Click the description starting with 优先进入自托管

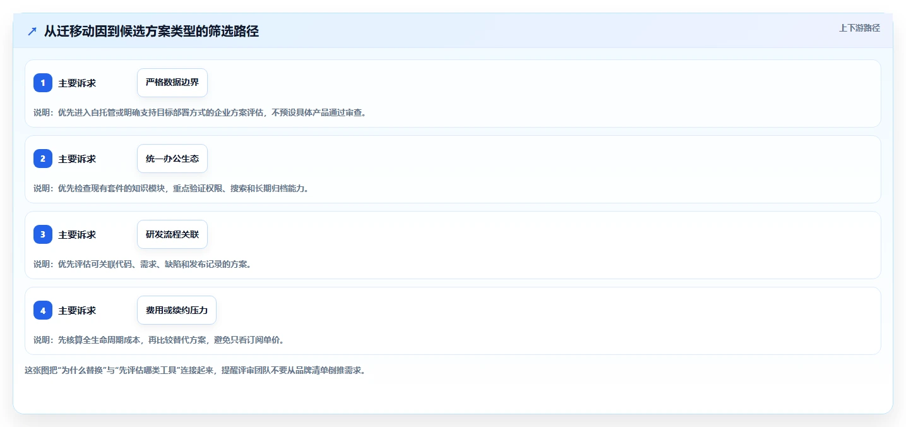click(200, 112)
